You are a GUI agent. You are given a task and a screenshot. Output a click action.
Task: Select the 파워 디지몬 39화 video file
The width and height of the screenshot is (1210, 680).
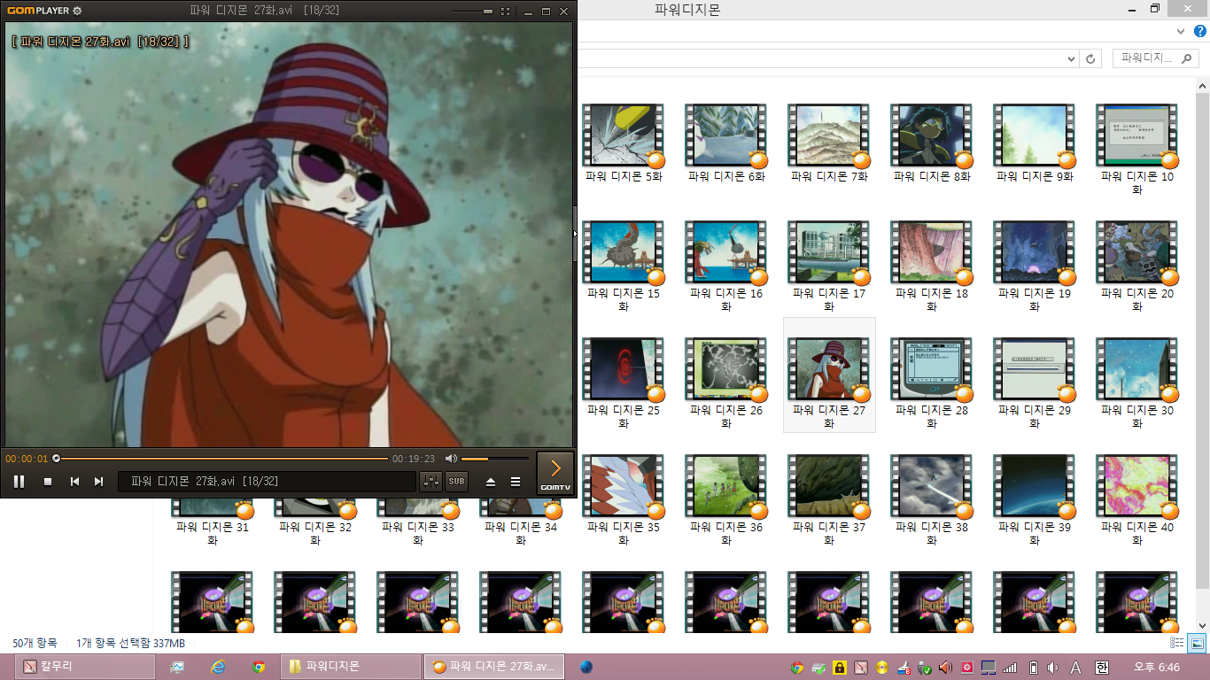click(1035, 499)
